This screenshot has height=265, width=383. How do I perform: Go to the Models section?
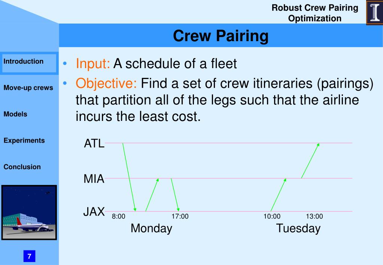point(15,114)
